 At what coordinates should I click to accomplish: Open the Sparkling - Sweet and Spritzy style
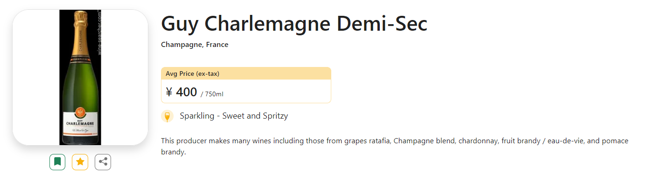point(234,116)
